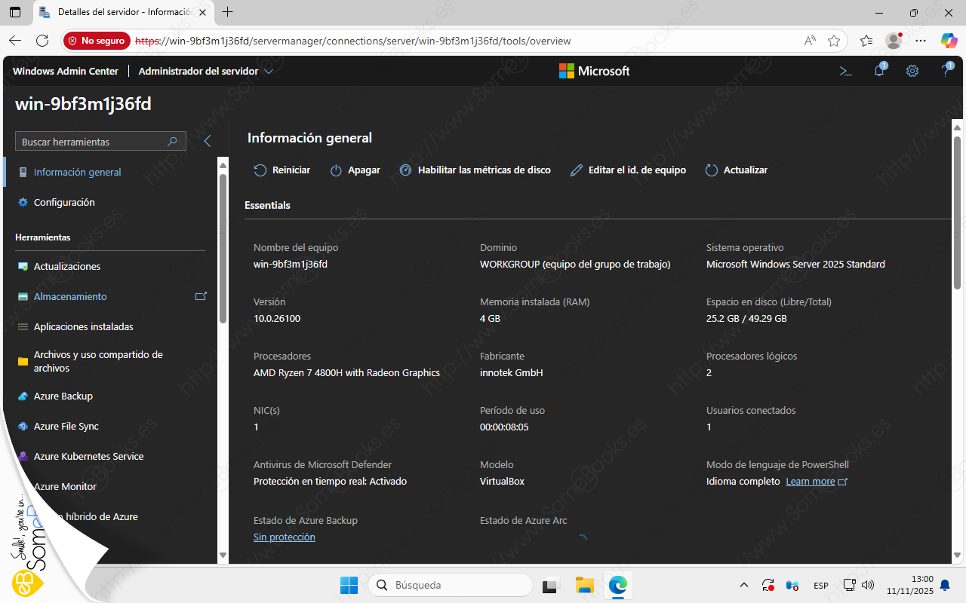
Task: Open the Almacenamiento tool
Action: pos(70,297)
